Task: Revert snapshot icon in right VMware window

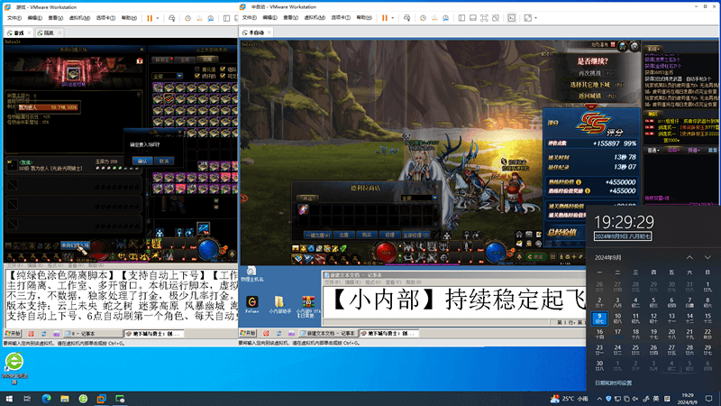Action: click(x=434, y=18)
